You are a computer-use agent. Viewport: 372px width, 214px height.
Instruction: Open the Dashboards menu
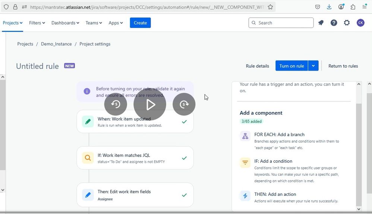pyautogui.click(x=65, y=23)
